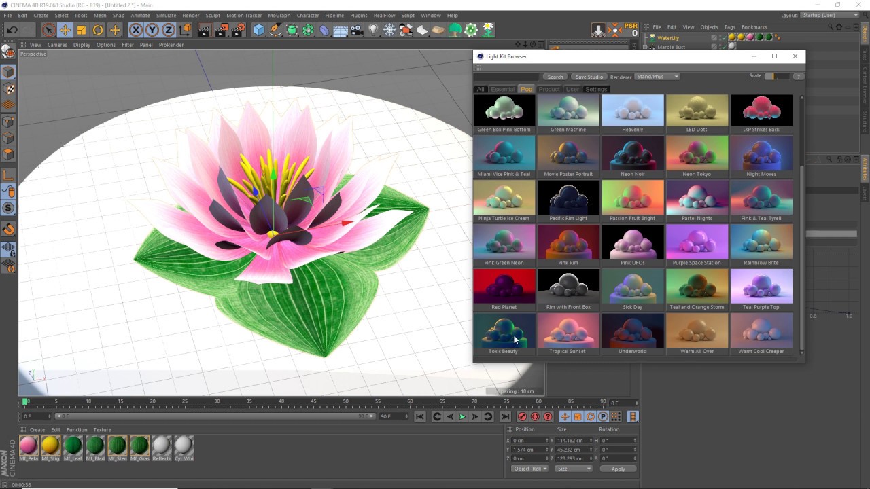
Task: Toggle Z-axis lock button
Action: (x=168, y=30)
